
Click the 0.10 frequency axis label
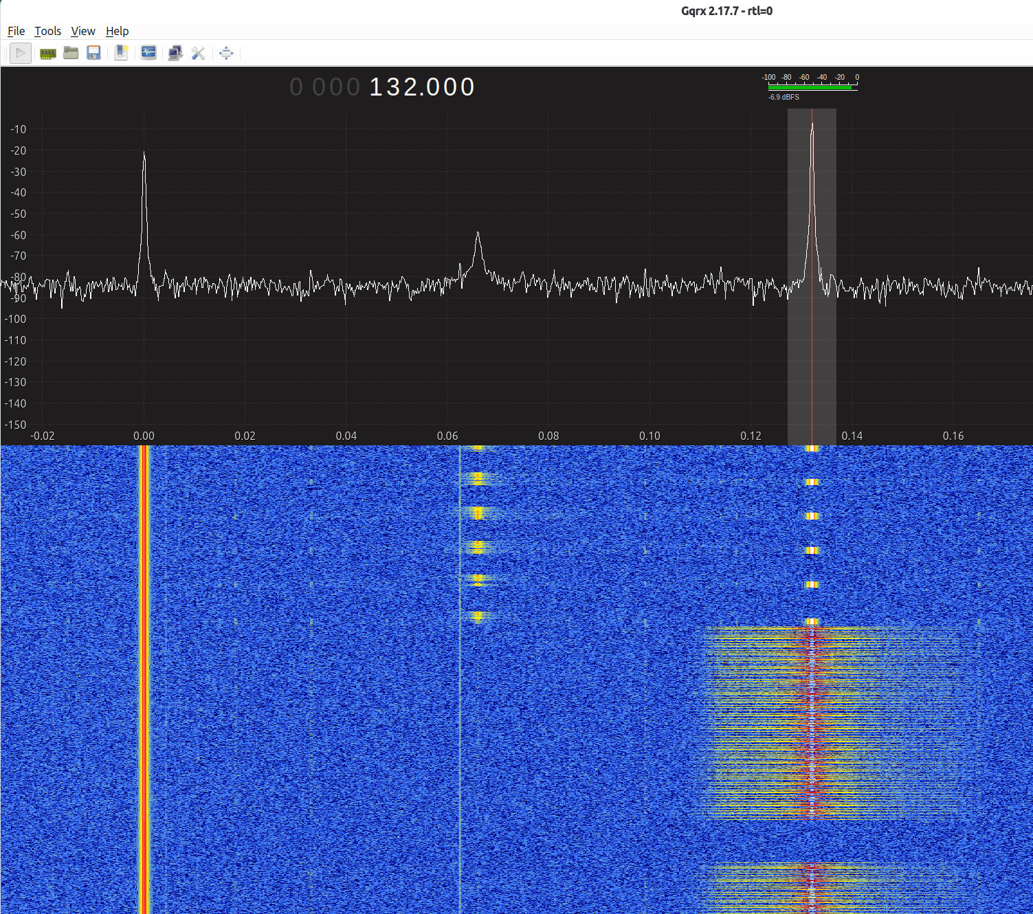649,436
